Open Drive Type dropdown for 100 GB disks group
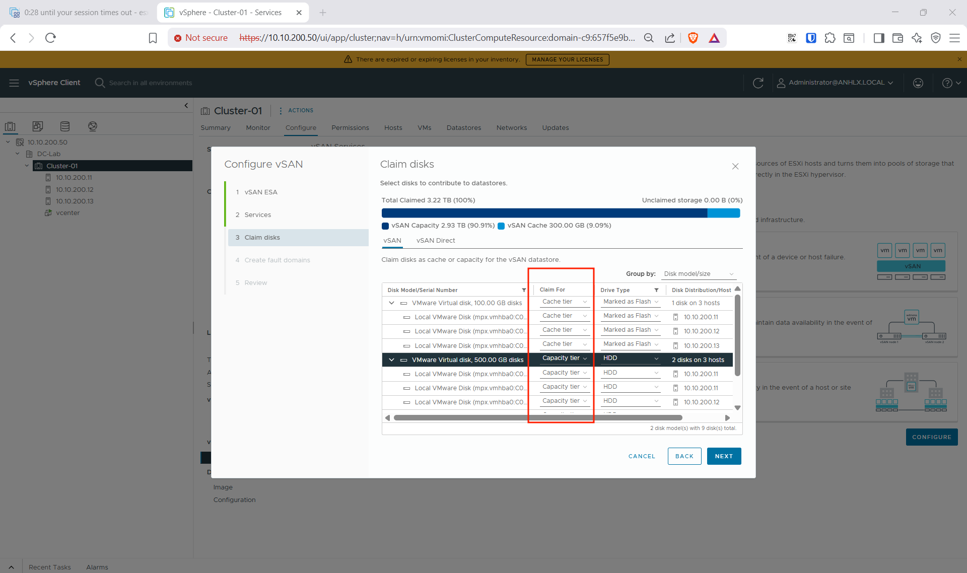 coord(631,302)
